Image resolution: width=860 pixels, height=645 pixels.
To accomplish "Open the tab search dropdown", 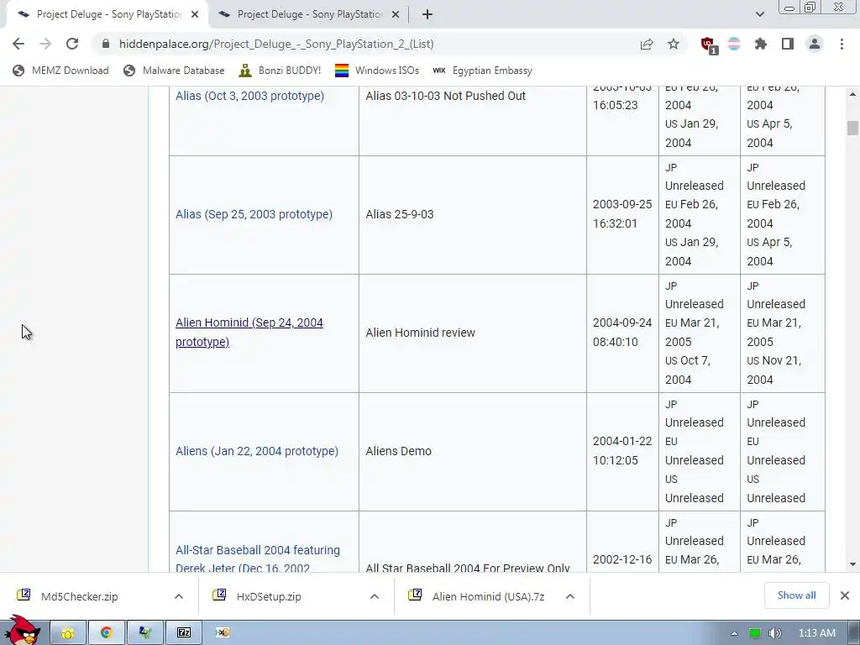I will tap(759, 14).
